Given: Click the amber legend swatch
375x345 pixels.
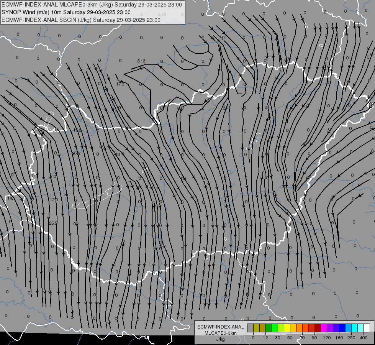Looking at the screenshot, I should coord(293,328).
